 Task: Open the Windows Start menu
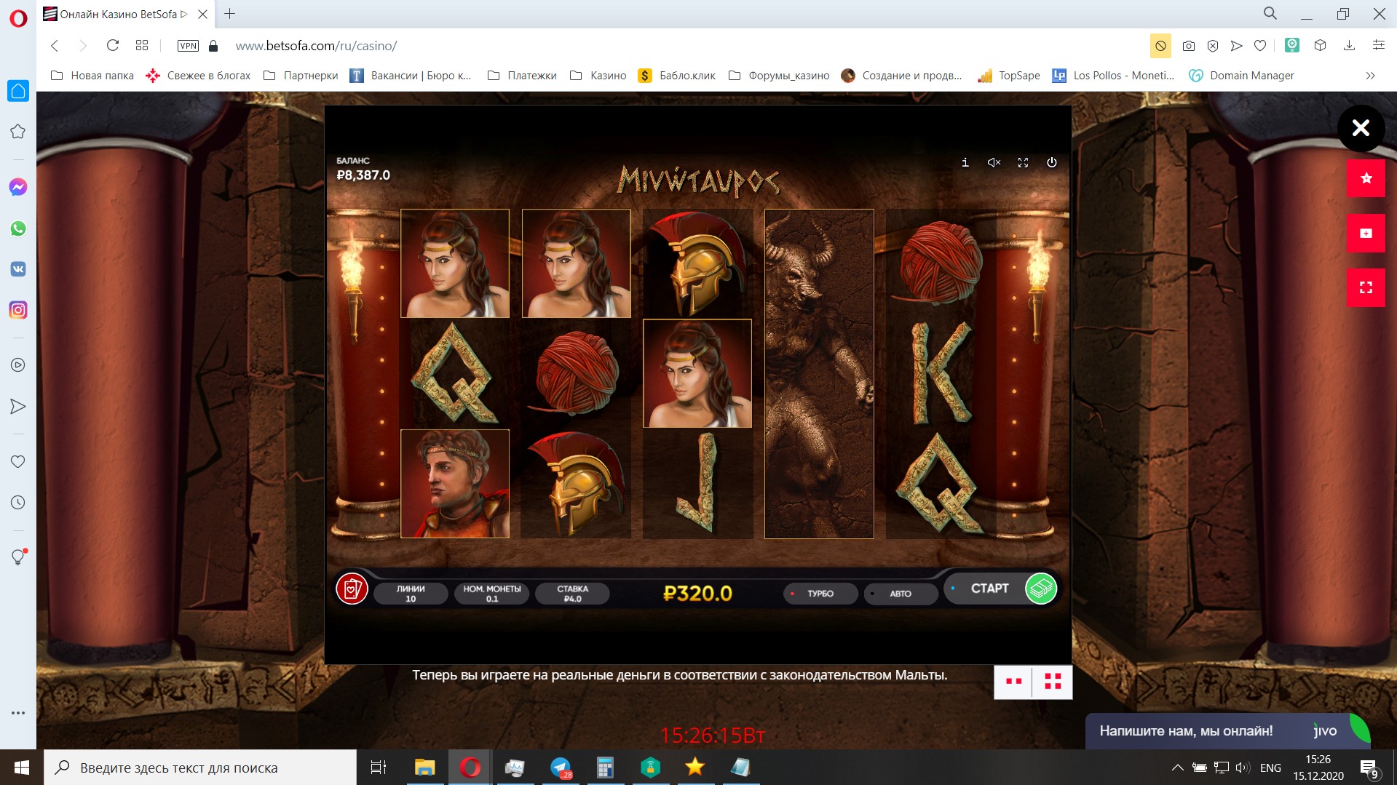22,768
